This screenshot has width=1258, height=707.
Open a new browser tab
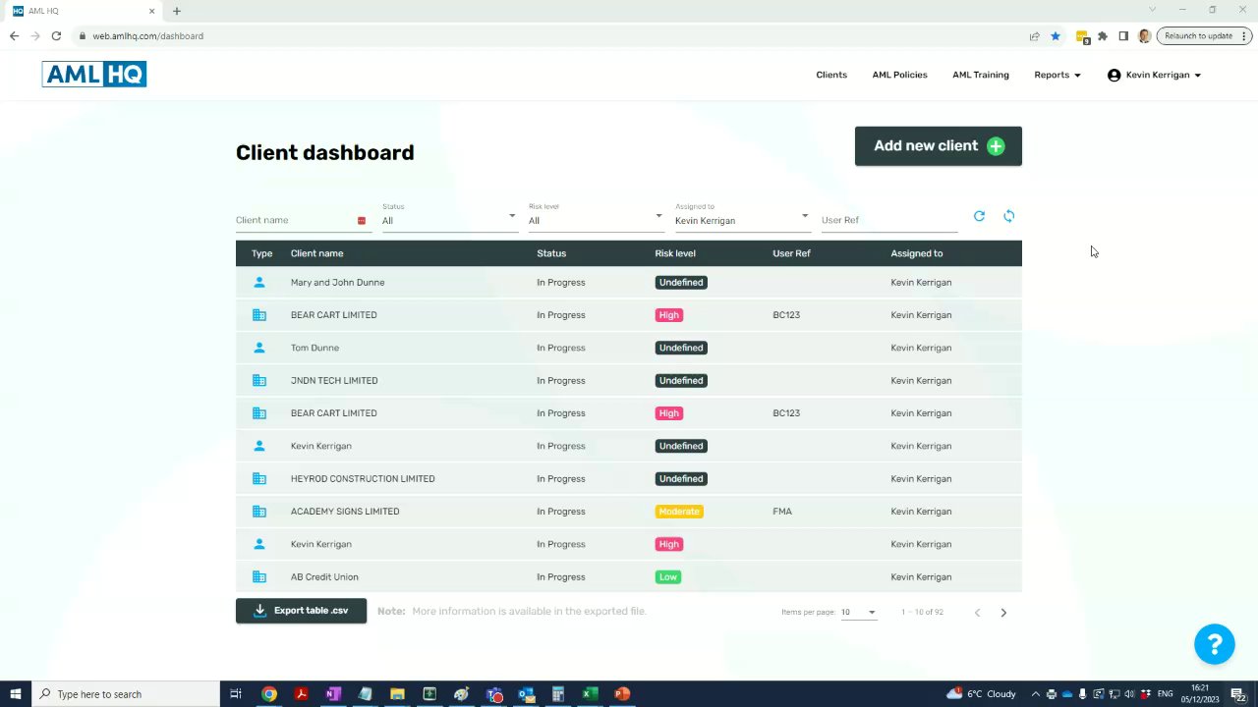tap(177, 11)
